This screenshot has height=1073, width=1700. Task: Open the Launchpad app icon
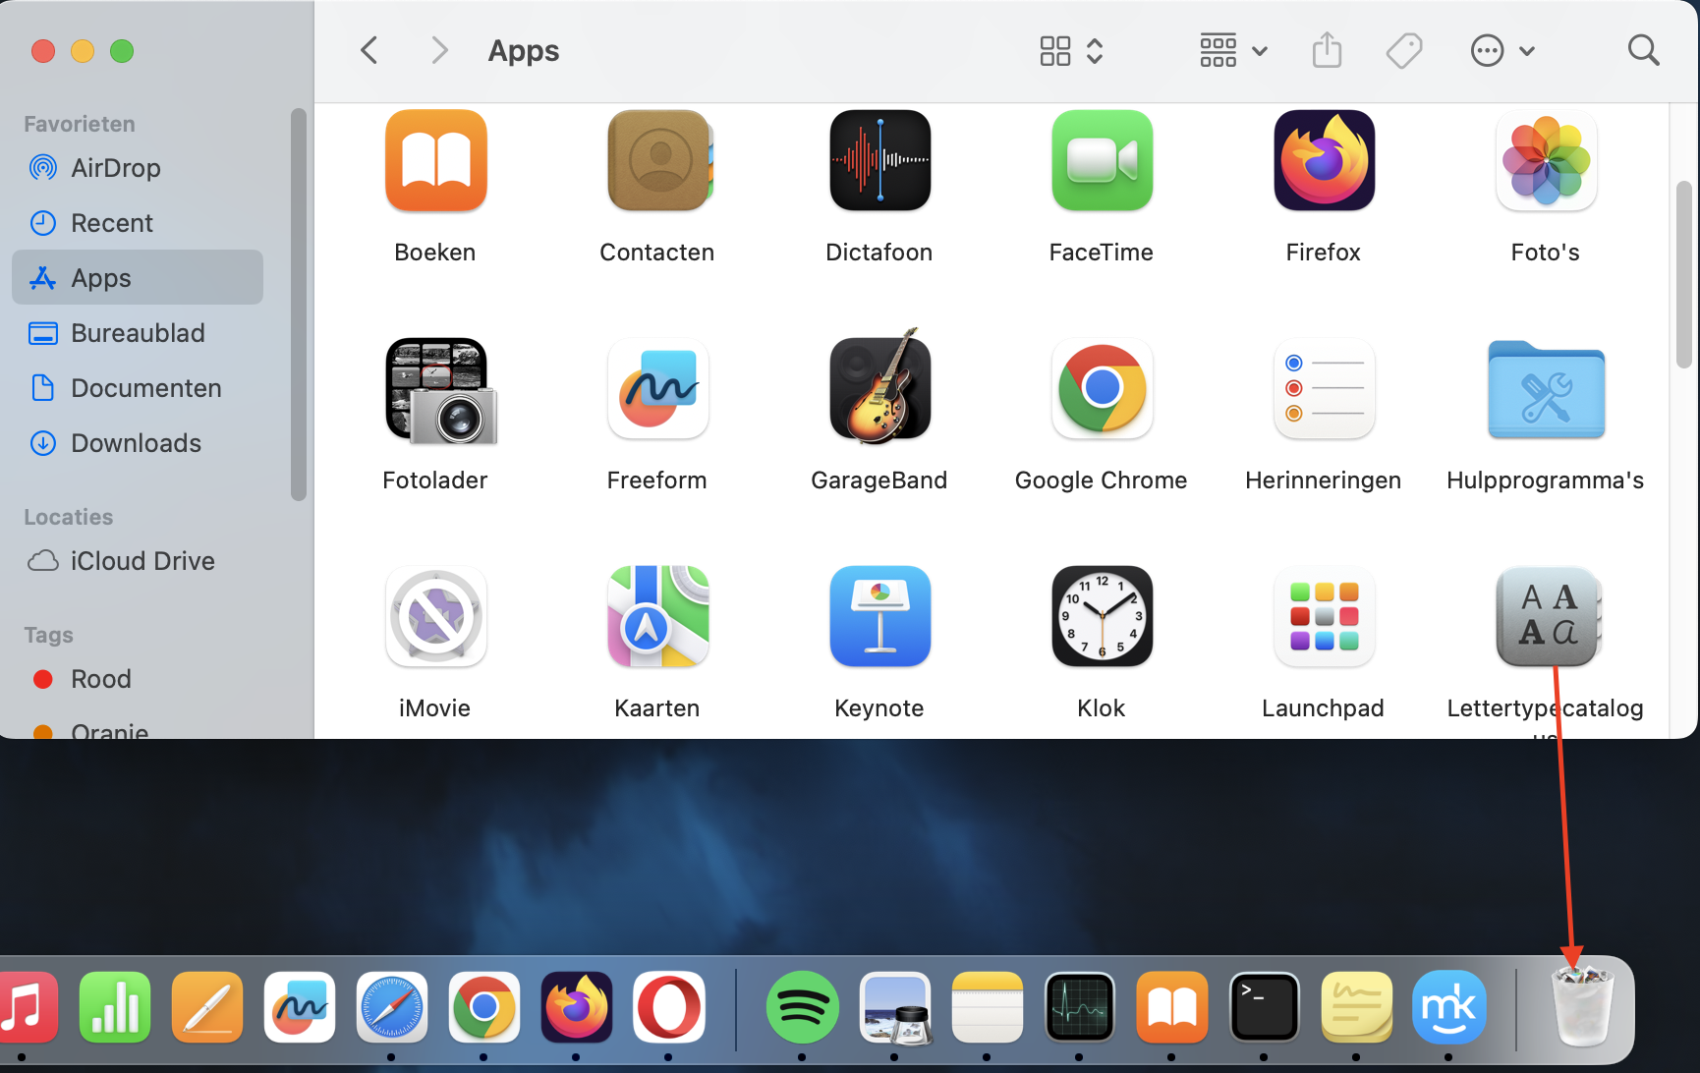1323,616
